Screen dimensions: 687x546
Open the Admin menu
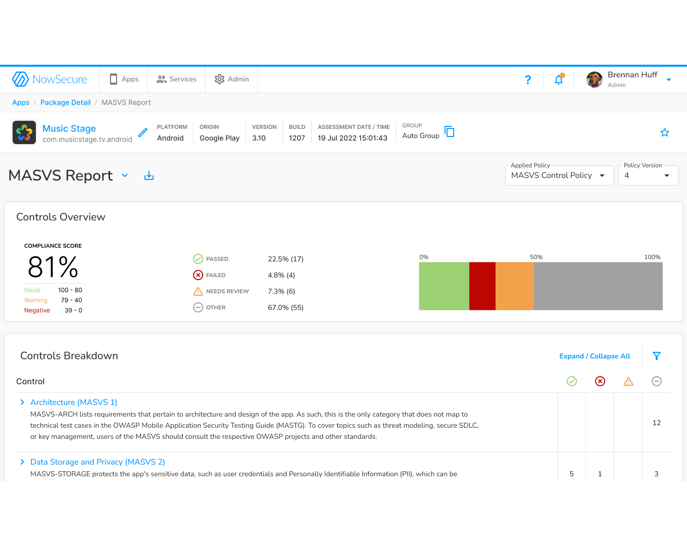[232, 79]
